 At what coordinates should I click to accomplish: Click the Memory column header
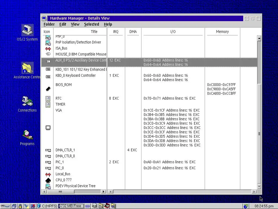(222, 32)
